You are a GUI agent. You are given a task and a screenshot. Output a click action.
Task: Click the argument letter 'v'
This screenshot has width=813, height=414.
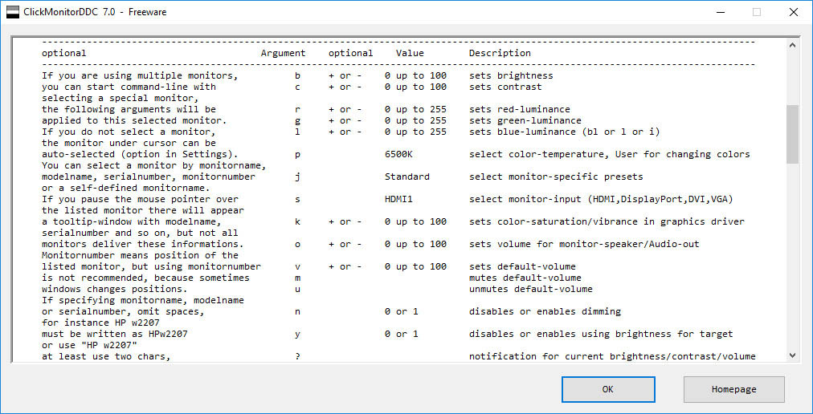pyautogui.click(x=297, y=267)
